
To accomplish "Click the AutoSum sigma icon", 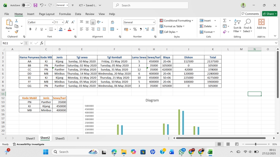I will [x=225, y=21].
